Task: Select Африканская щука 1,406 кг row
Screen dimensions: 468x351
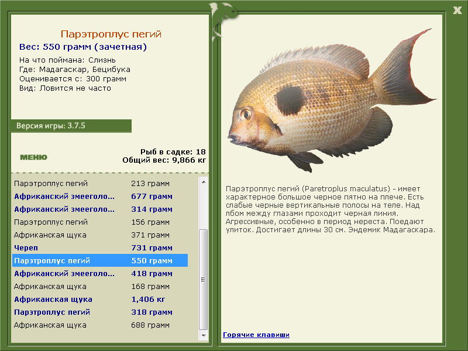Action: pos(100,299)
